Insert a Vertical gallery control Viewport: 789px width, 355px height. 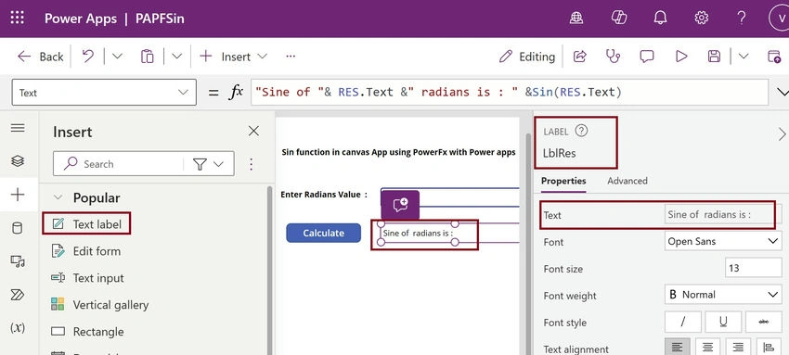coord(99,304)
